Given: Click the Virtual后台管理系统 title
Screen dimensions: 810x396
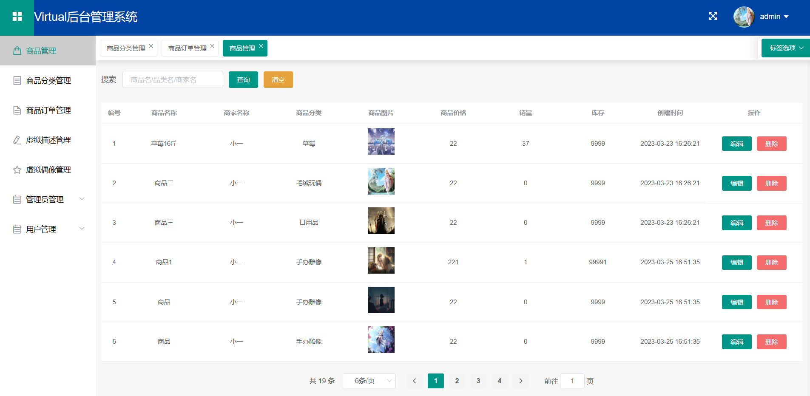Looking at the screenshot, I should 85,17.
